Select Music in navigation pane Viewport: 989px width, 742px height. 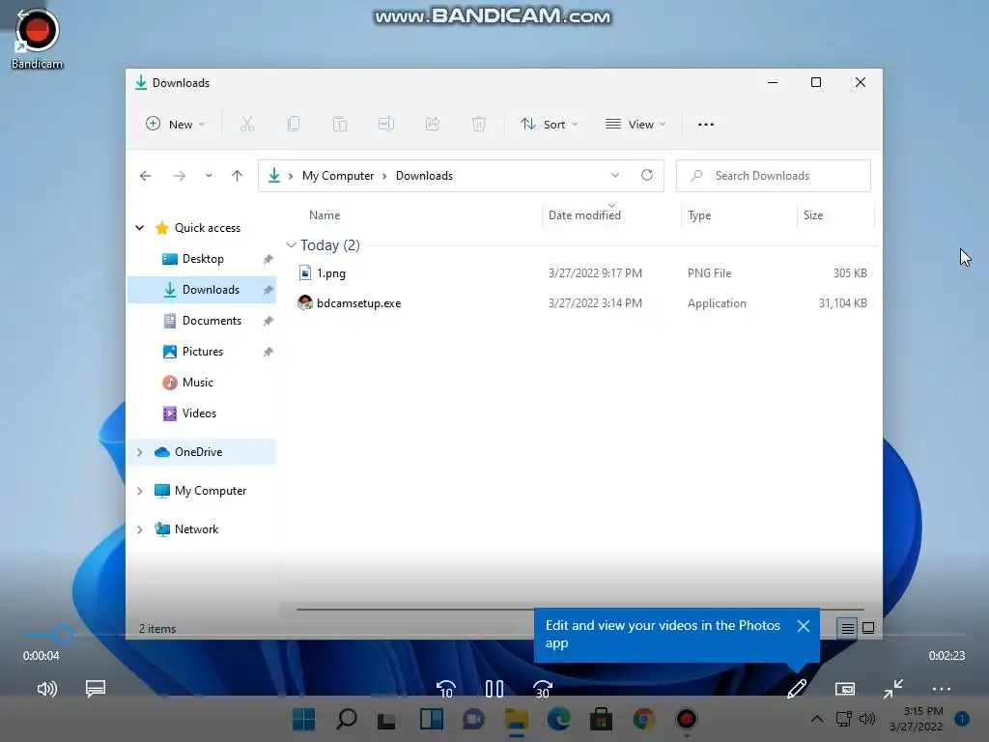pos(202,383)
